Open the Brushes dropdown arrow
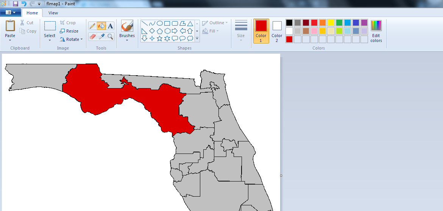The height and width of the screenshot is (211, 443). pos(127,40)
